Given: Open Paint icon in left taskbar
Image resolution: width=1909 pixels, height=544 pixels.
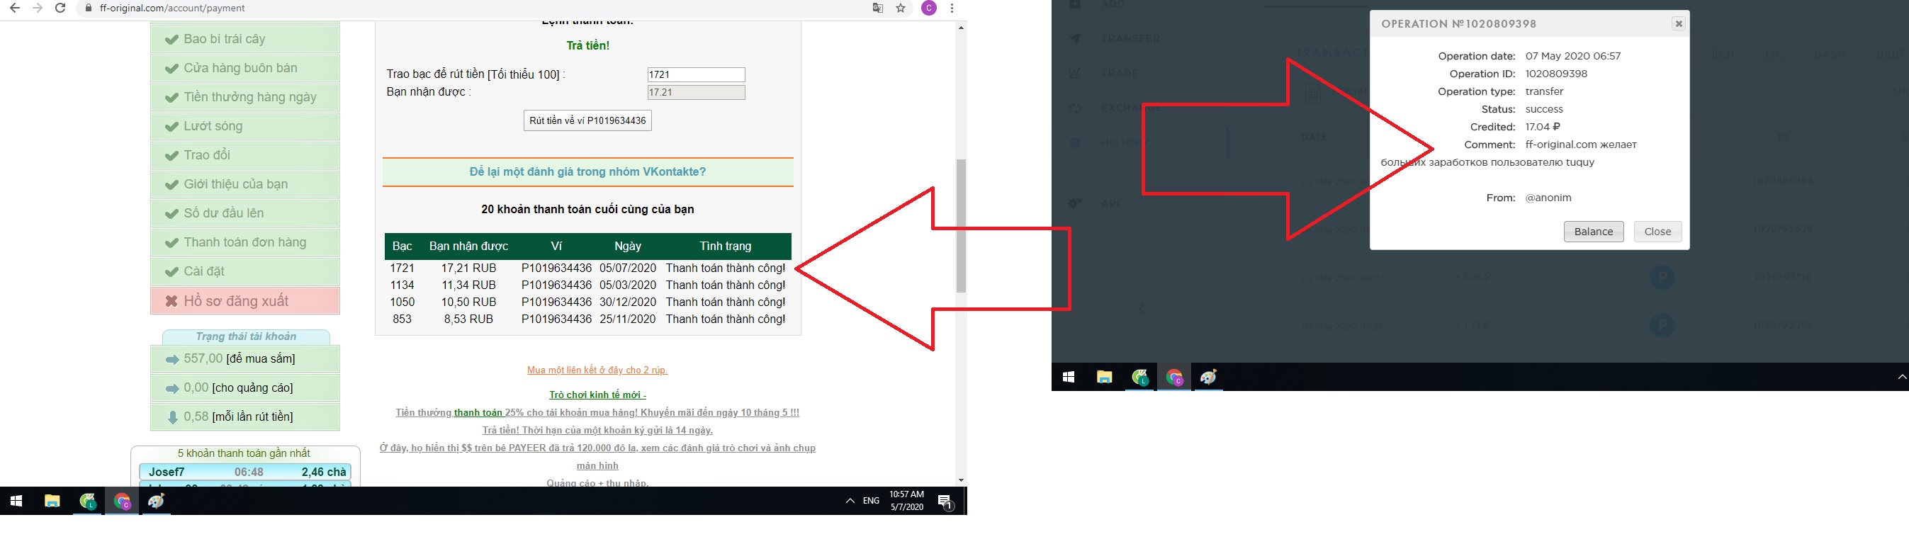Looking at the screenshot, I should (x=157, y=501).
